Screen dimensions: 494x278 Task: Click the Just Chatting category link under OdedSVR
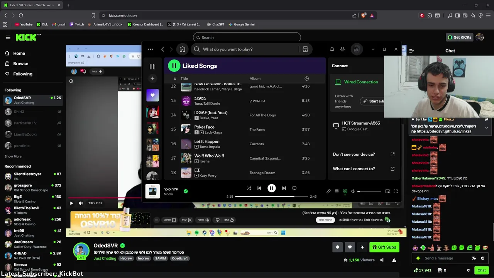105,258
